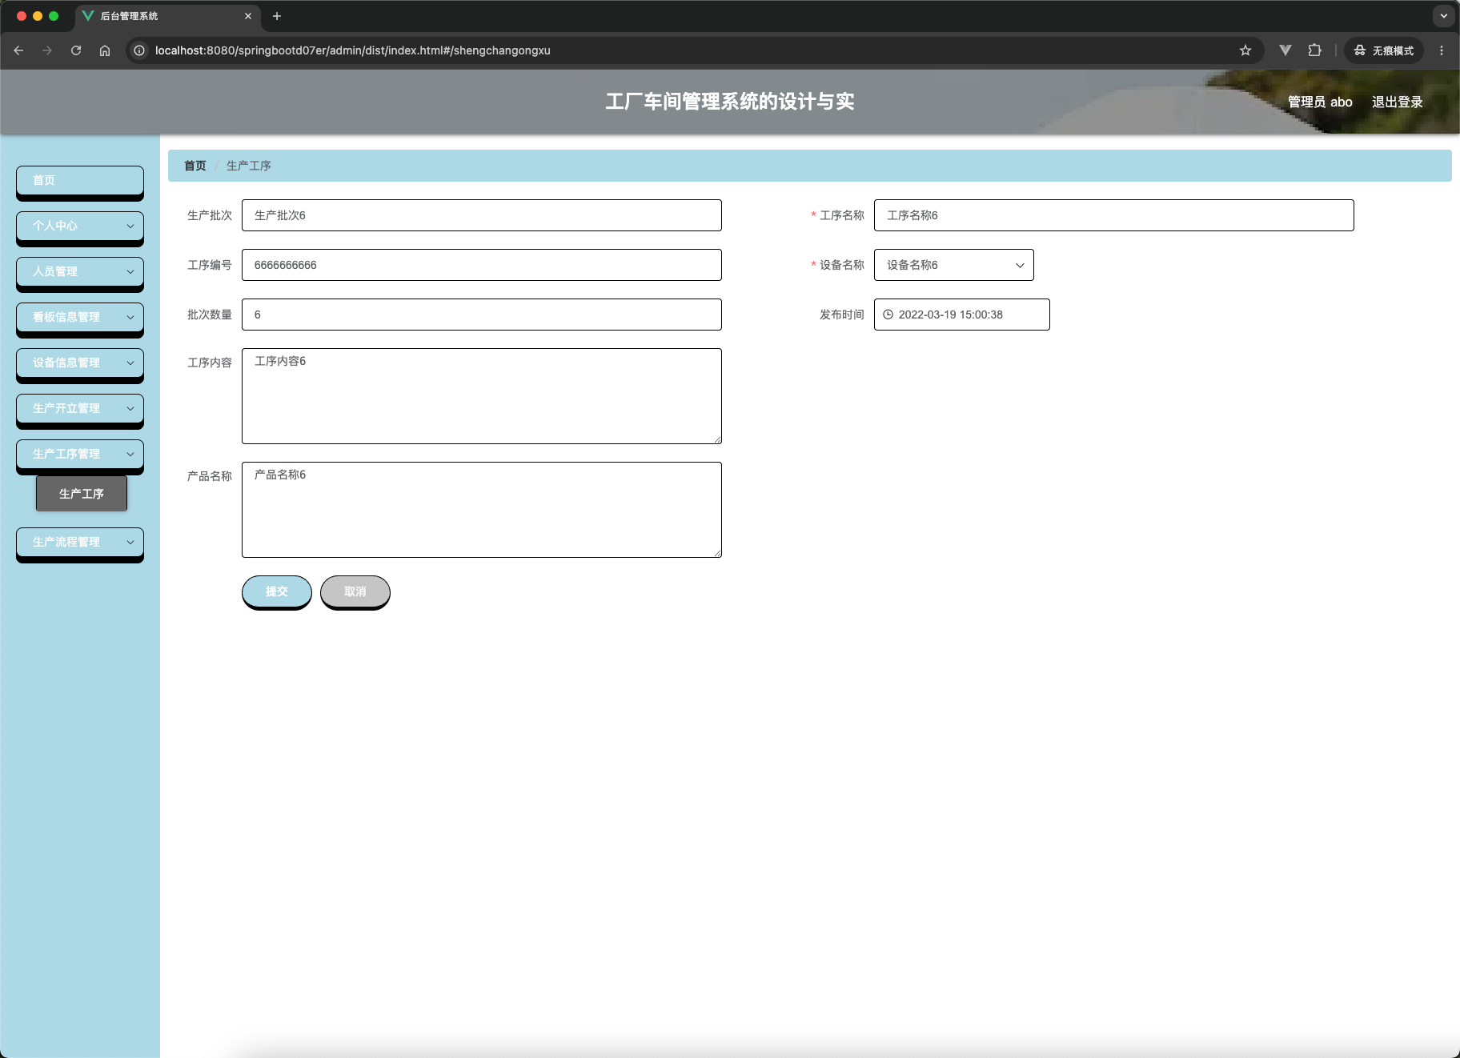
Task: Click inside the 工序内容 textarea
Action: (x=482, y=396)
